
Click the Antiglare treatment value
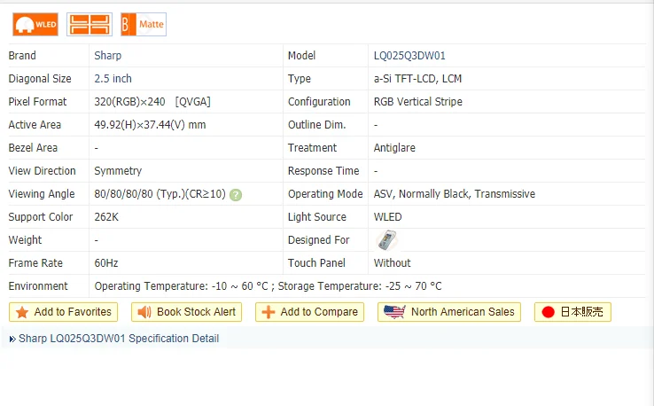pyautogui.click(x=394, y=148)
